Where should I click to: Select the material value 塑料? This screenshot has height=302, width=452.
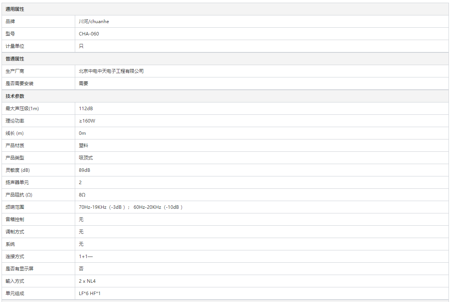click(83, 145)
